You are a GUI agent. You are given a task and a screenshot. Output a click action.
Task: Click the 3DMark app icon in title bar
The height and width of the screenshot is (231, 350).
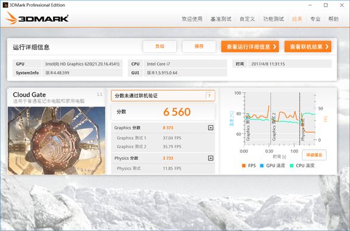click(5, 5)
